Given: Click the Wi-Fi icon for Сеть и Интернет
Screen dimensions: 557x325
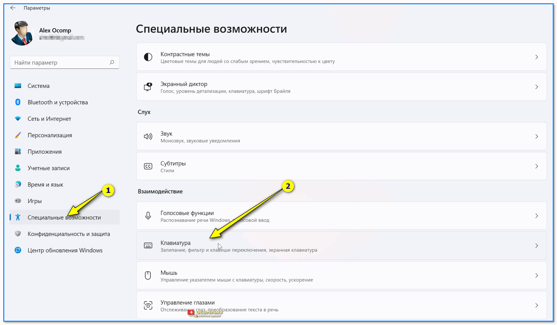Looking at the screenshot, I should tap(18, 119).
